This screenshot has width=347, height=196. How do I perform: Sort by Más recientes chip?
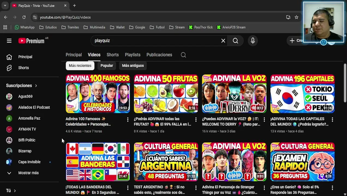coord(80,66)
